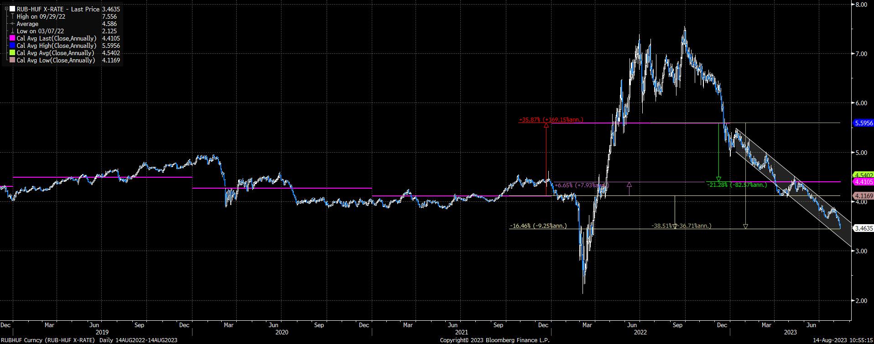
Task: Select the 'Average' legend row label
Action: (x=27, y=24)
